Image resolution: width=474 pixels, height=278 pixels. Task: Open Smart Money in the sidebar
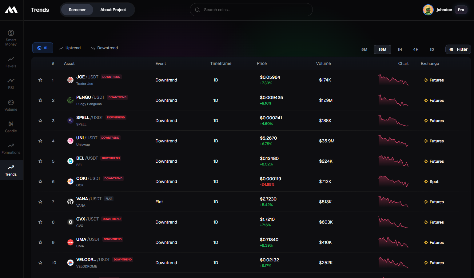click(x=11, y=38)
